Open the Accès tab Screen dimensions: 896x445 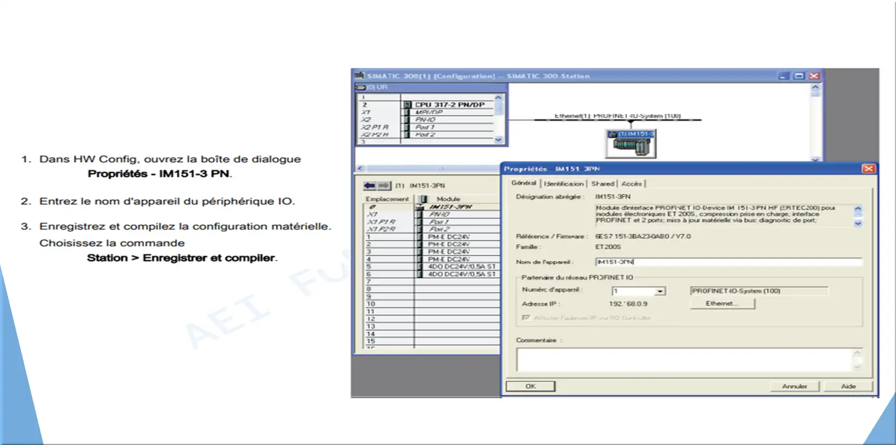pos(631,184)
